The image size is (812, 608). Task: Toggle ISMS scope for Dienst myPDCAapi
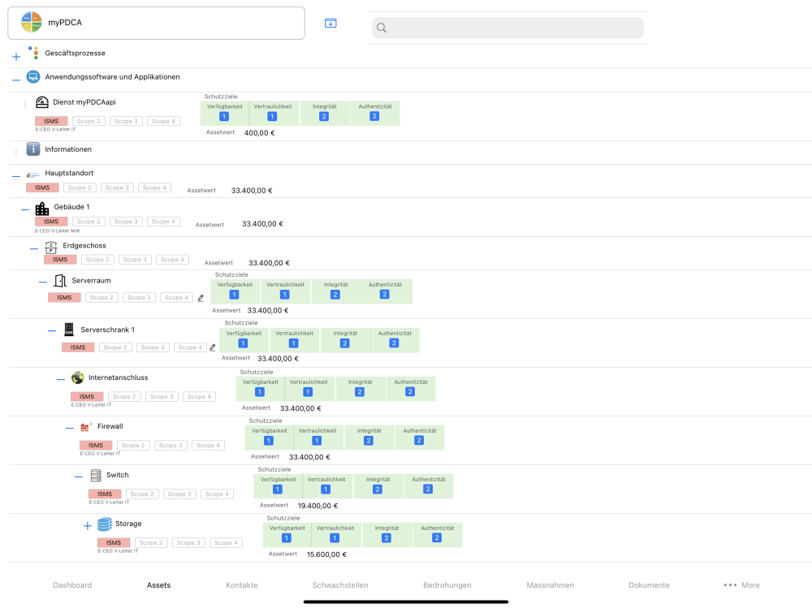pyautogui.click(x=51, y=121)
